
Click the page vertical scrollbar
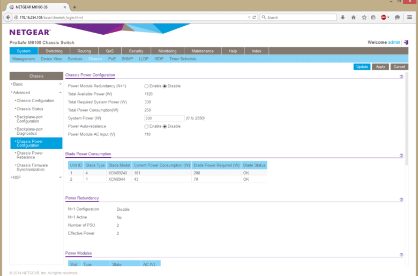(406, 120)
